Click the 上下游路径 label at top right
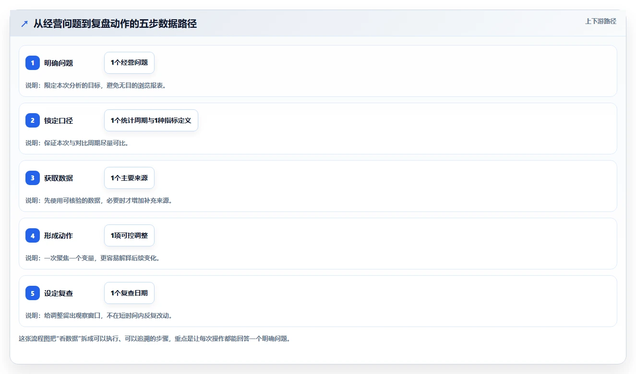Viewport: 636px width, 374px height. click(x=600, y=22)
